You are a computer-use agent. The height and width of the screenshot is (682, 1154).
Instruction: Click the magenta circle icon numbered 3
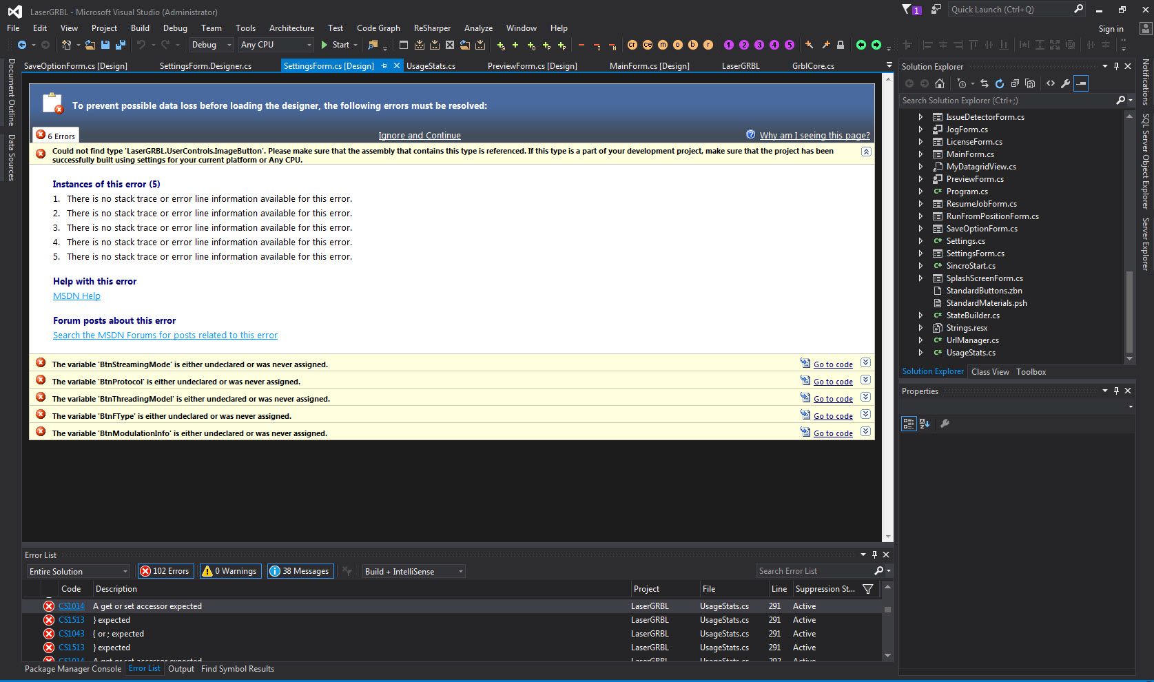pos(759,45)
